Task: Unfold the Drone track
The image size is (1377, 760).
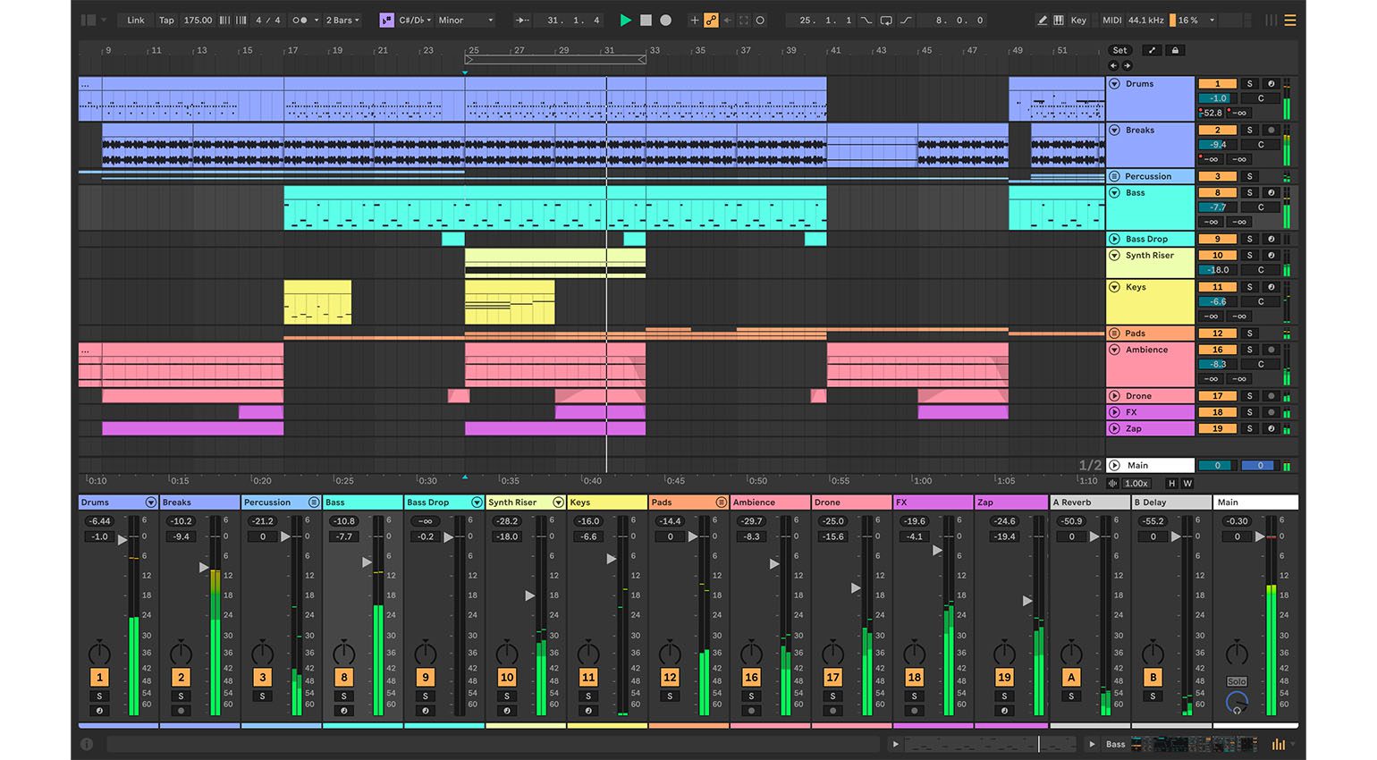Action: tap(1115, 396)
